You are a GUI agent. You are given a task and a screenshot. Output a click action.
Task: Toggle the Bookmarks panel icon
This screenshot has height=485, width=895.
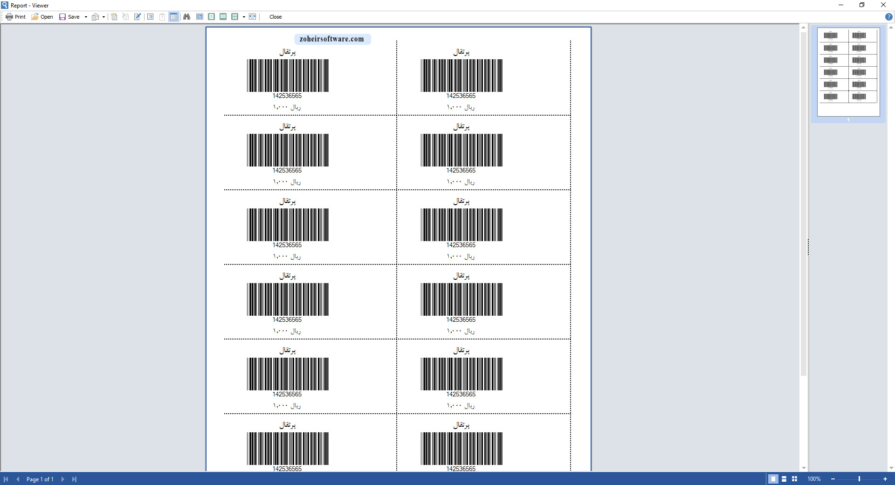pyautogui.click(x=151, y=17)
